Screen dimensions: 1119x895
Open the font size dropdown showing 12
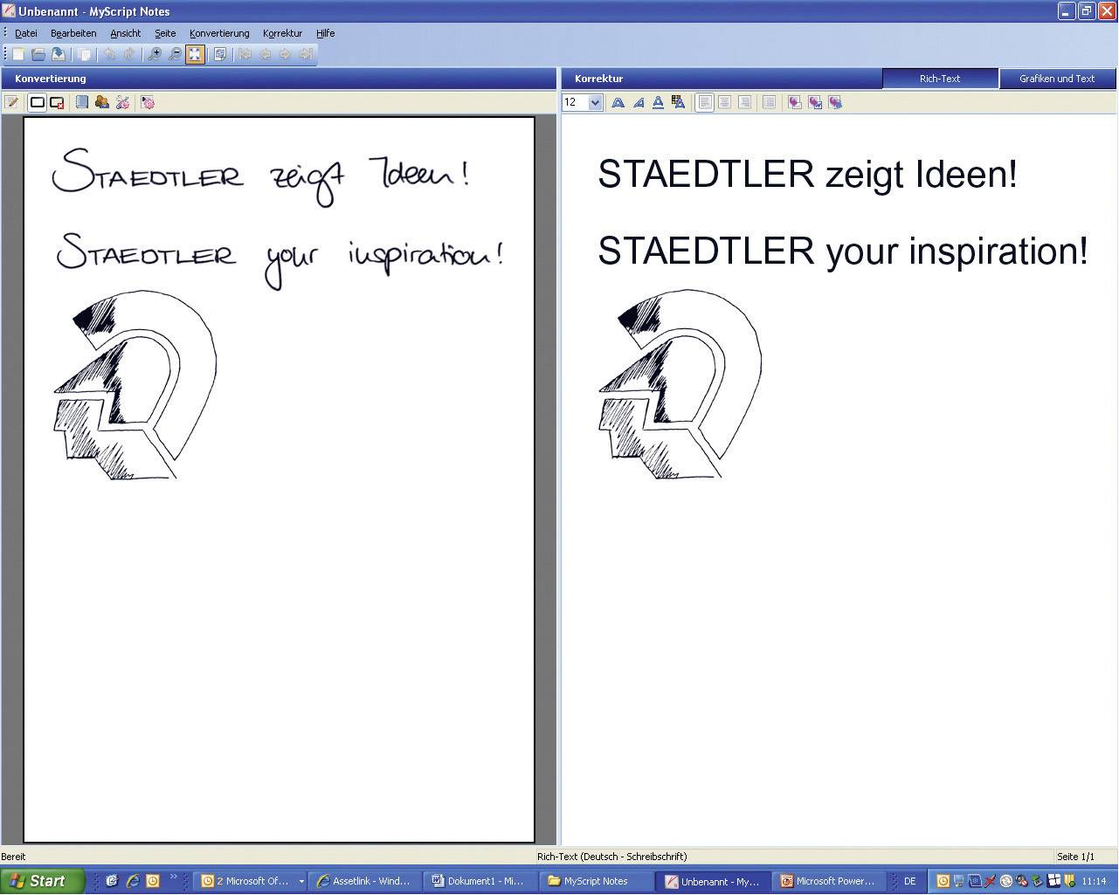tap(595, 102)
